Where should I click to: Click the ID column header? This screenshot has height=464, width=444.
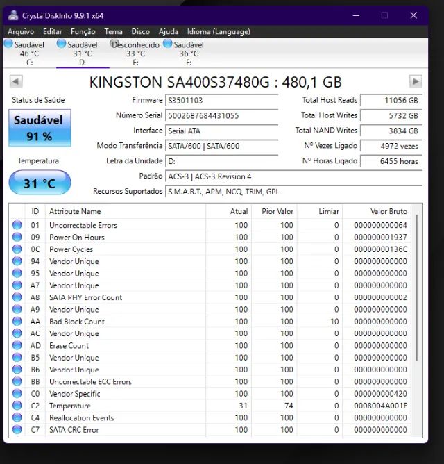click(35, 211)
